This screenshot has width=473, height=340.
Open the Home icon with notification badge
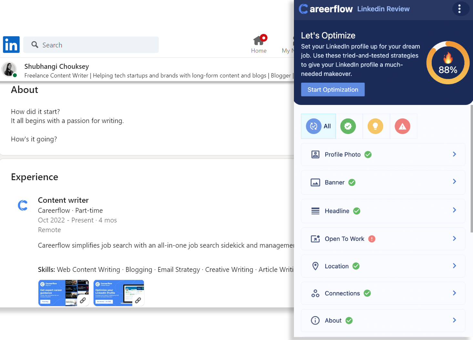coord(260,39)
